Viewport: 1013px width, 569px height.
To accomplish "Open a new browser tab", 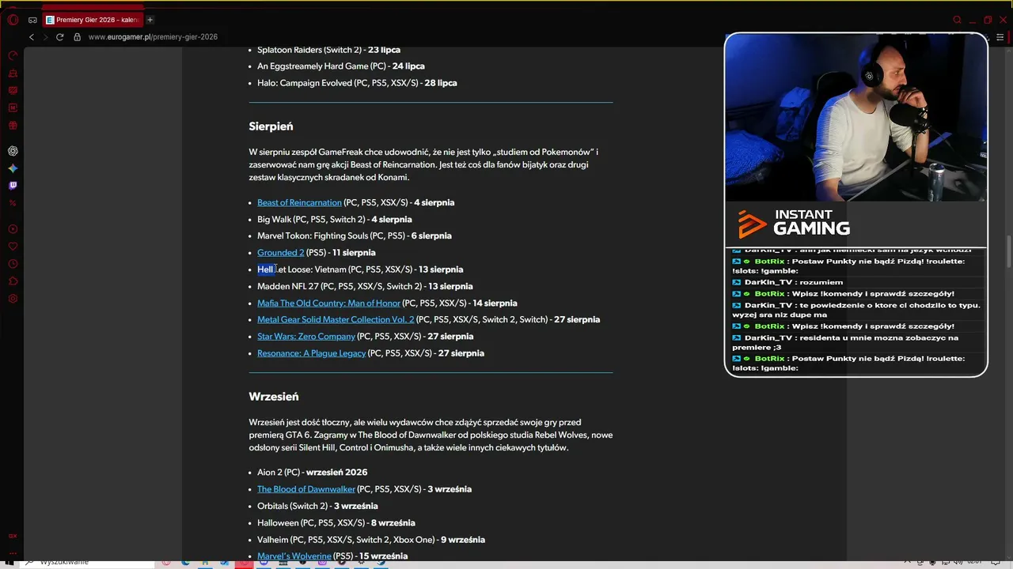I will tap(150, 20).
